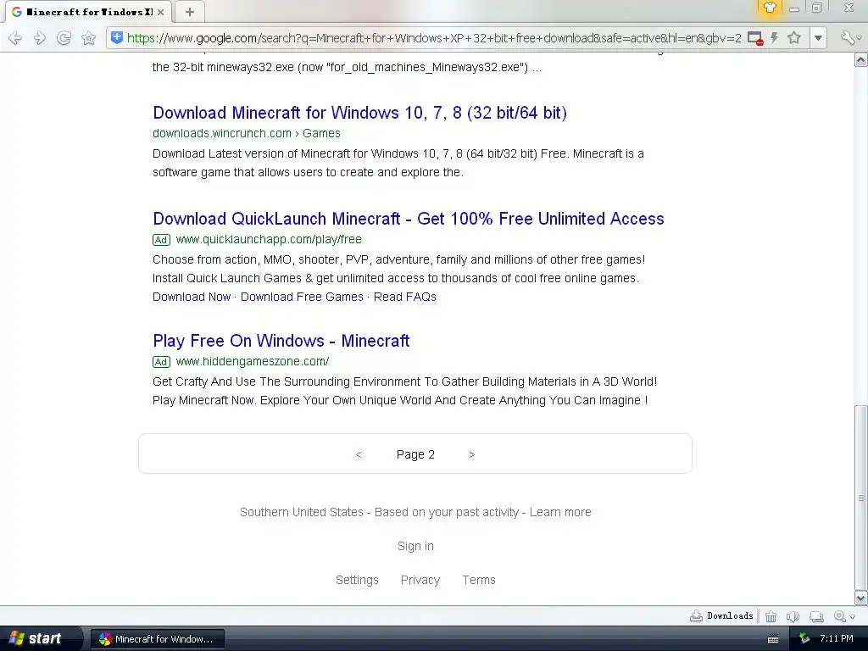Open the blocked-content icon with red badge

(x=755, y=38)
